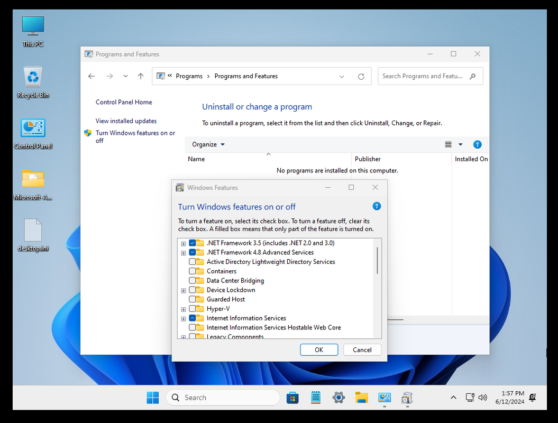Image resolution: width=558 pixels, height=423 pixels.
Task: Open This PC desktop icon
Action: pos(33,31)
